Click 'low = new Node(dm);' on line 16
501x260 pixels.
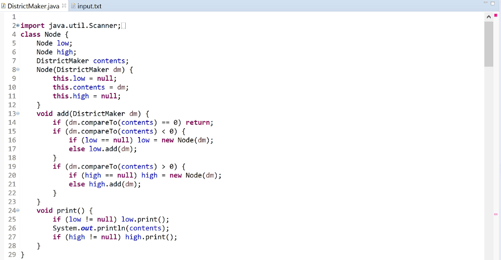(x=176, y=140)
